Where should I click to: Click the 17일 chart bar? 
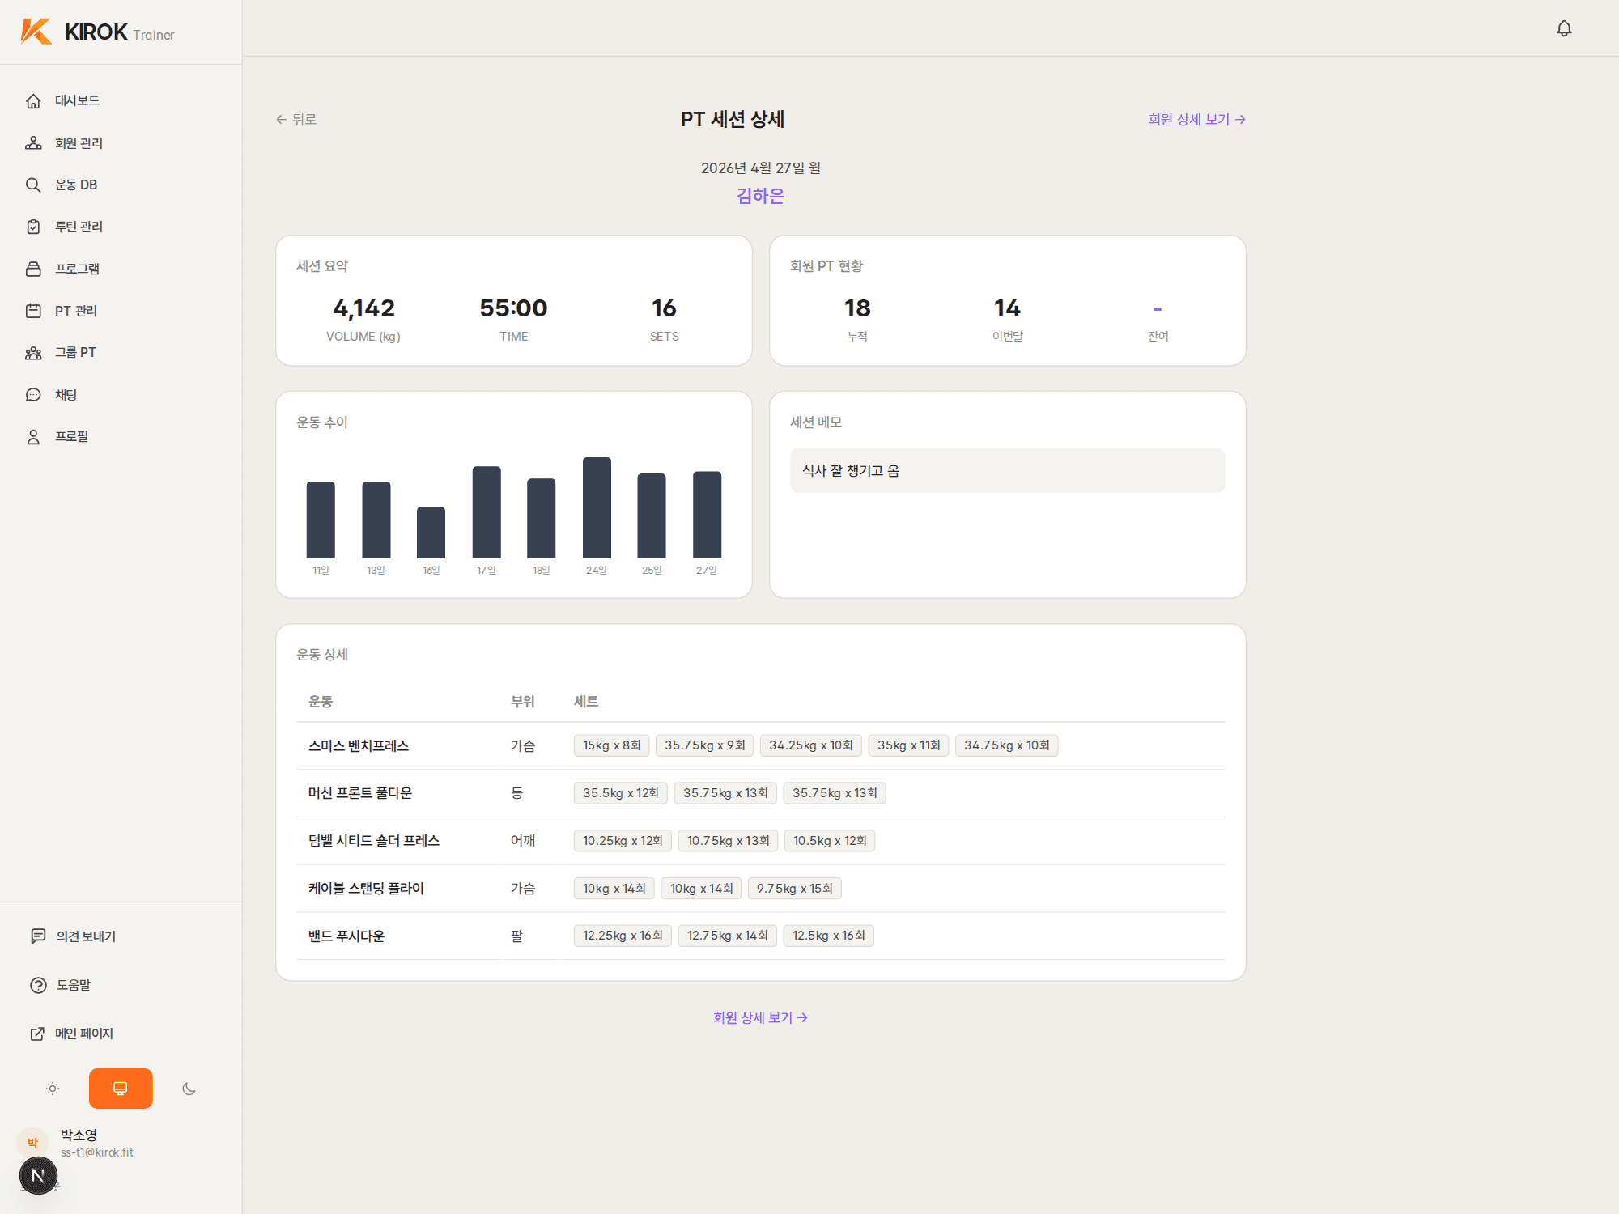487,512
